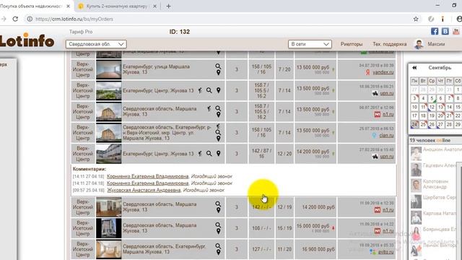Bookmark this page with the star icon
Image resolution: width=462 pixels, height=260 pixels.
(x=416, y=19)
